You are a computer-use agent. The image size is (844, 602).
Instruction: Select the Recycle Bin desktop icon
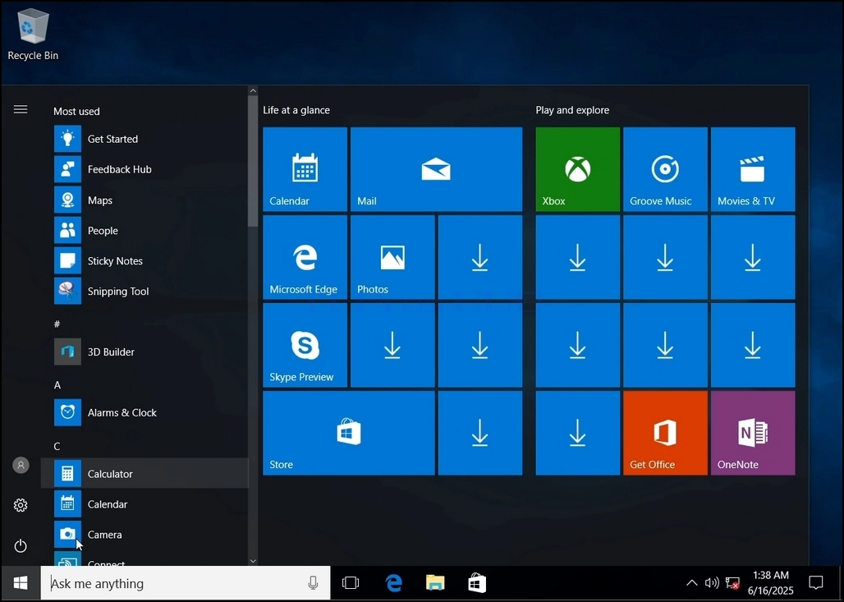33,34
